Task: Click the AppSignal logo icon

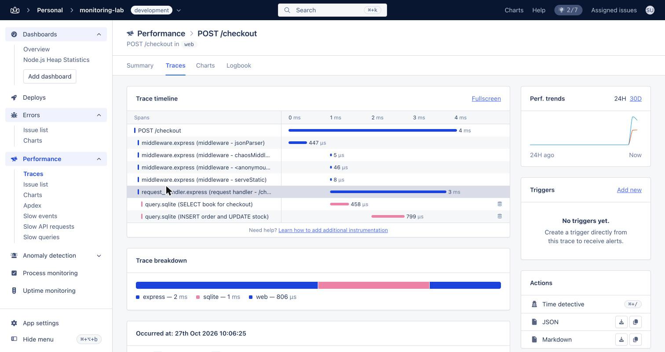Action: 15,10
